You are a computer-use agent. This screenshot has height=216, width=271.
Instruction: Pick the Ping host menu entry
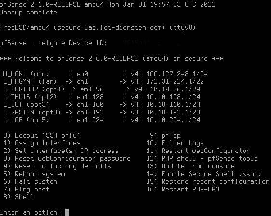click(x=26, y=189)
